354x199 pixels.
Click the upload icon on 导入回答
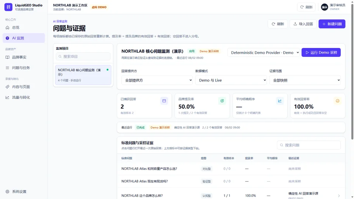pos(295,24)
